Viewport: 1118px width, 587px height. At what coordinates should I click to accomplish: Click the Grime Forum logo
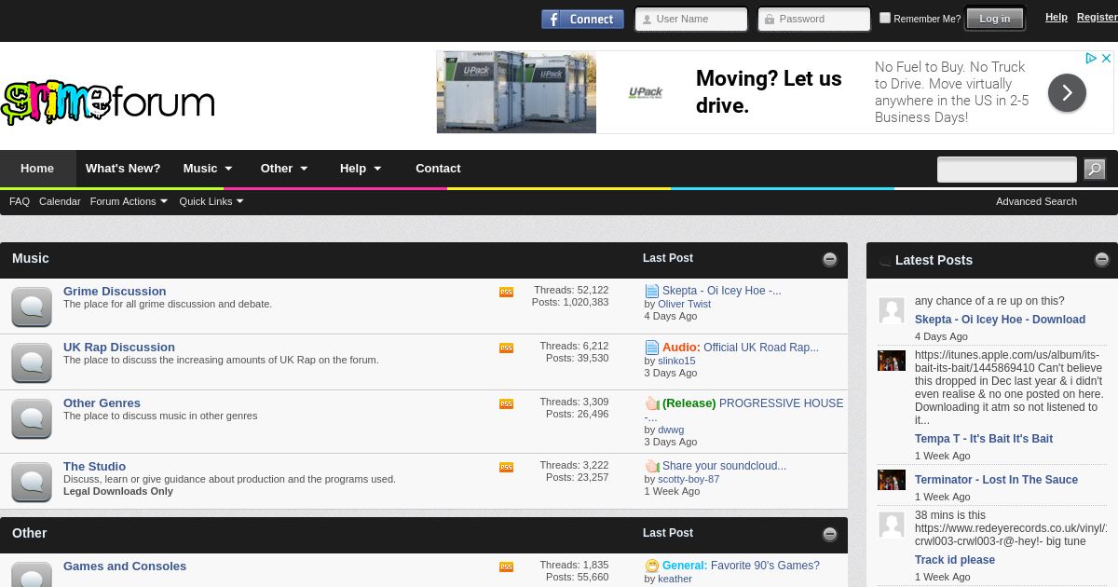(x=108, y=102)
